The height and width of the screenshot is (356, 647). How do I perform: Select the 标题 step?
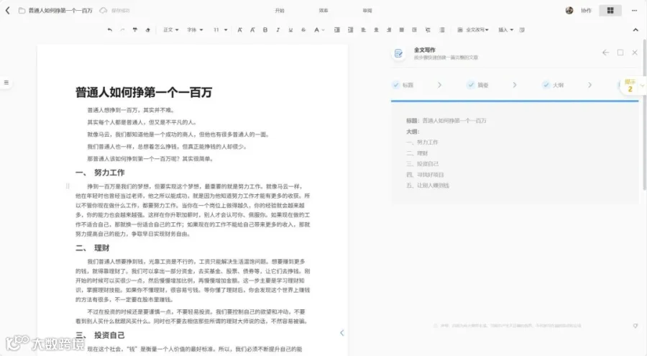(403, 85)
